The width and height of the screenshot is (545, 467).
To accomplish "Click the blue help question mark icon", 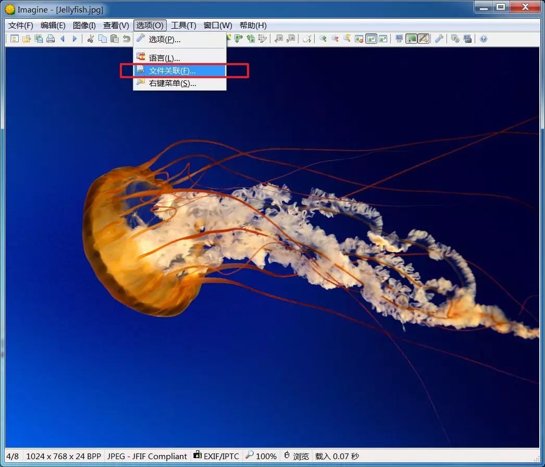I will point(484,39).
